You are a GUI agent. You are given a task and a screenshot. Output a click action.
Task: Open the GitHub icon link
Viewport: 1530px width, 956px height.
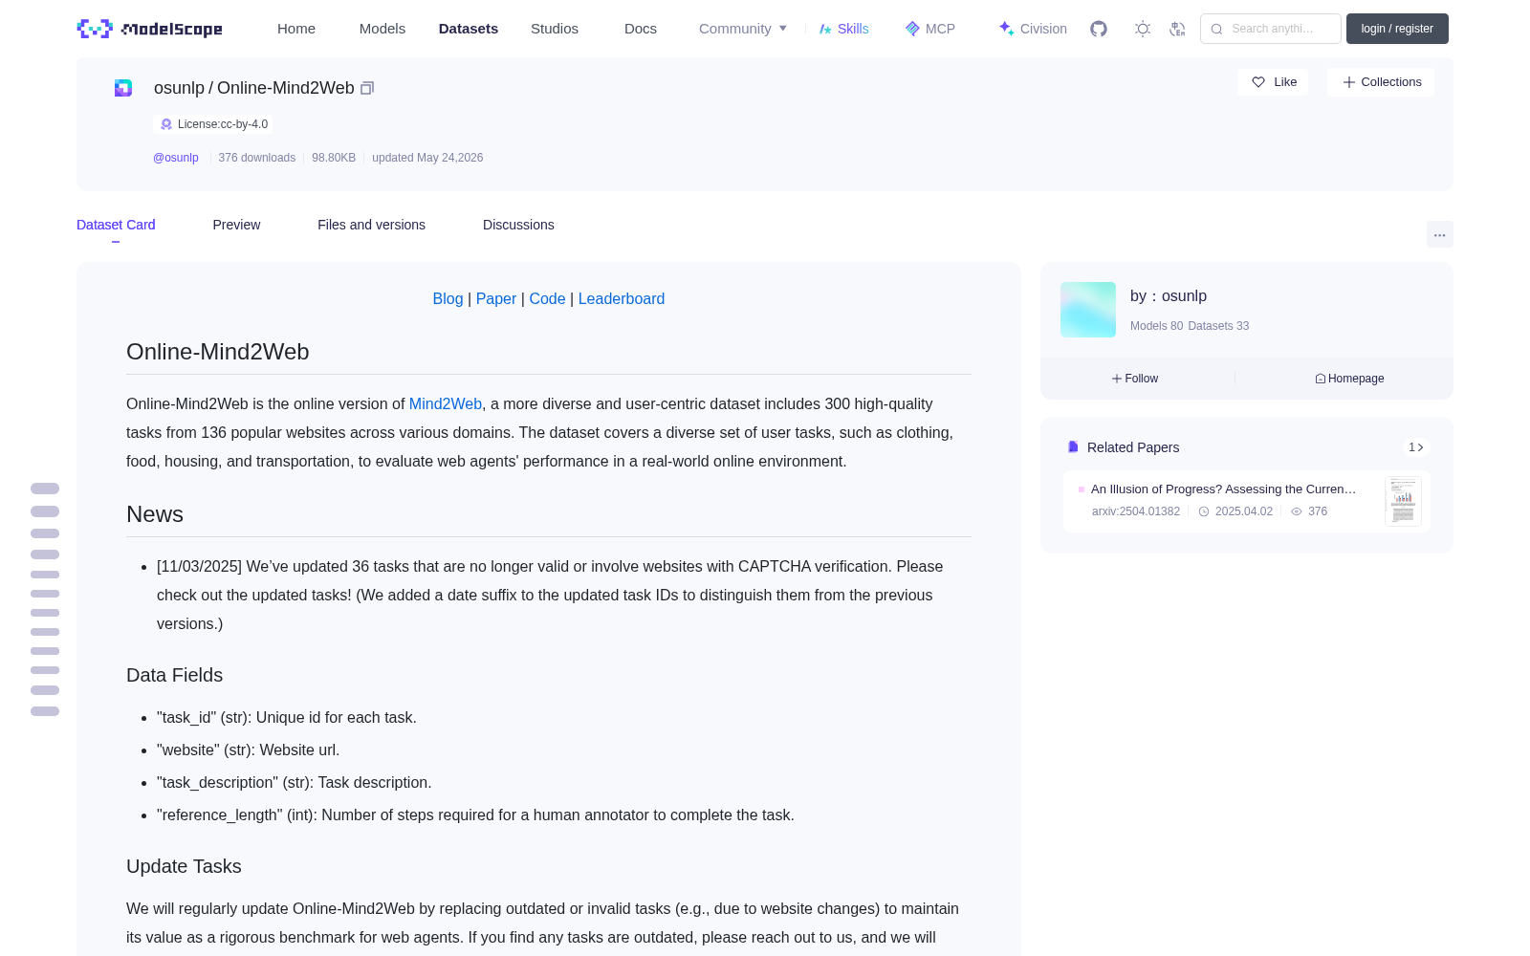coord(1099,29)
